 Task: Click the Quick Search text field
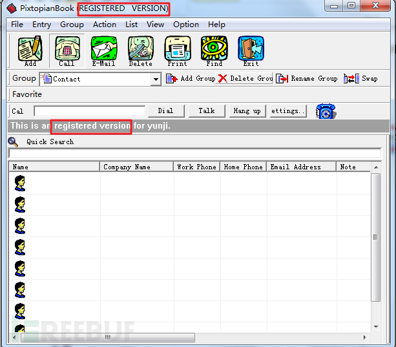coord(195,153)
